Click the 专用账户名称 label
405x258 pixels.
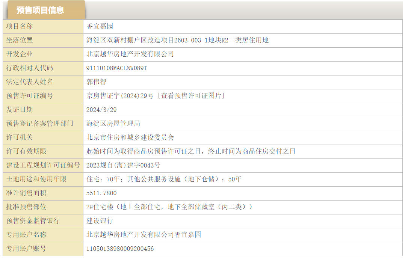click(26, 235)
